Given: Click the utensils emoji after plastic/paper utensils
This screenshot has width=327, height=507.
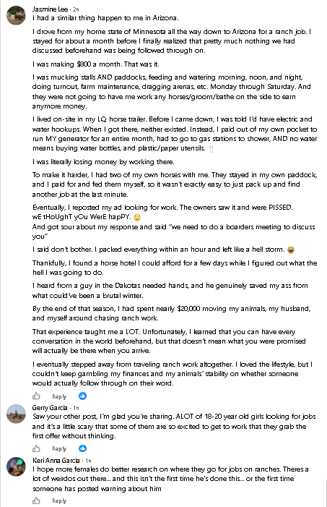Looking at the screenshot, I should tap(212, 149).
